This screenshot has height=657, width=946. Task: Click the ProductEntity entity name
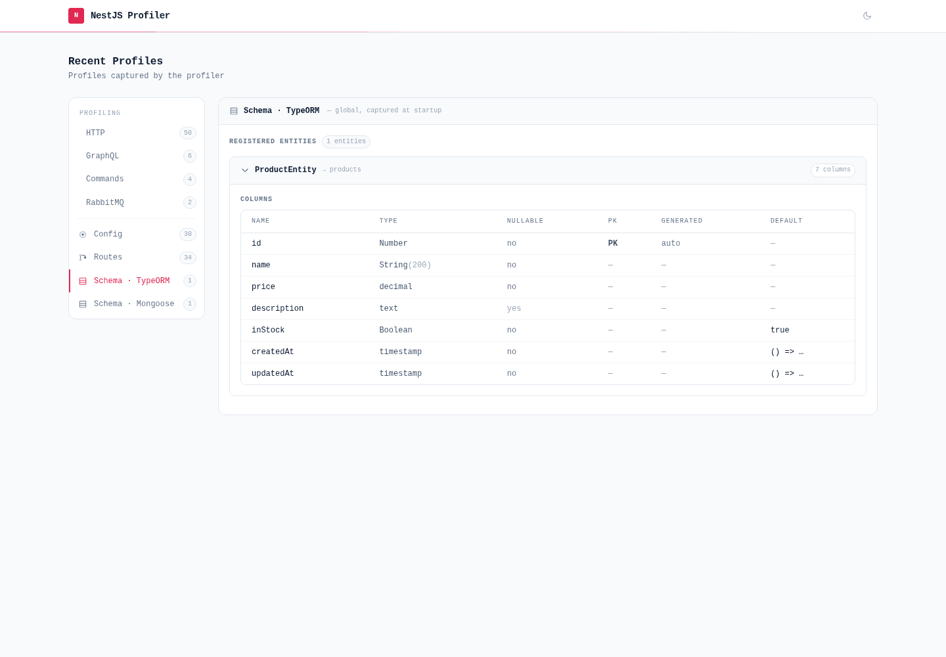click(286, 170)
